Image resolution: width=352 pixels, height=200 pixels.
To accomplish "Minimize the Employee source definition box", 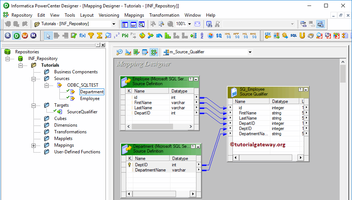I will coord(196,79).
